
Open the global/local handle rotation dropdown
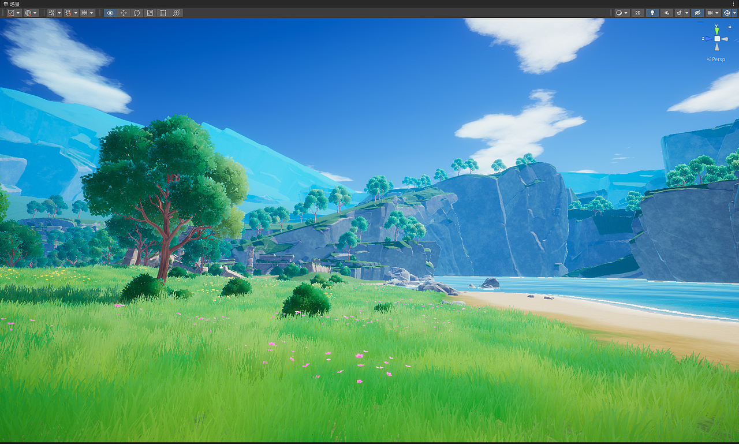pos(31,13)
